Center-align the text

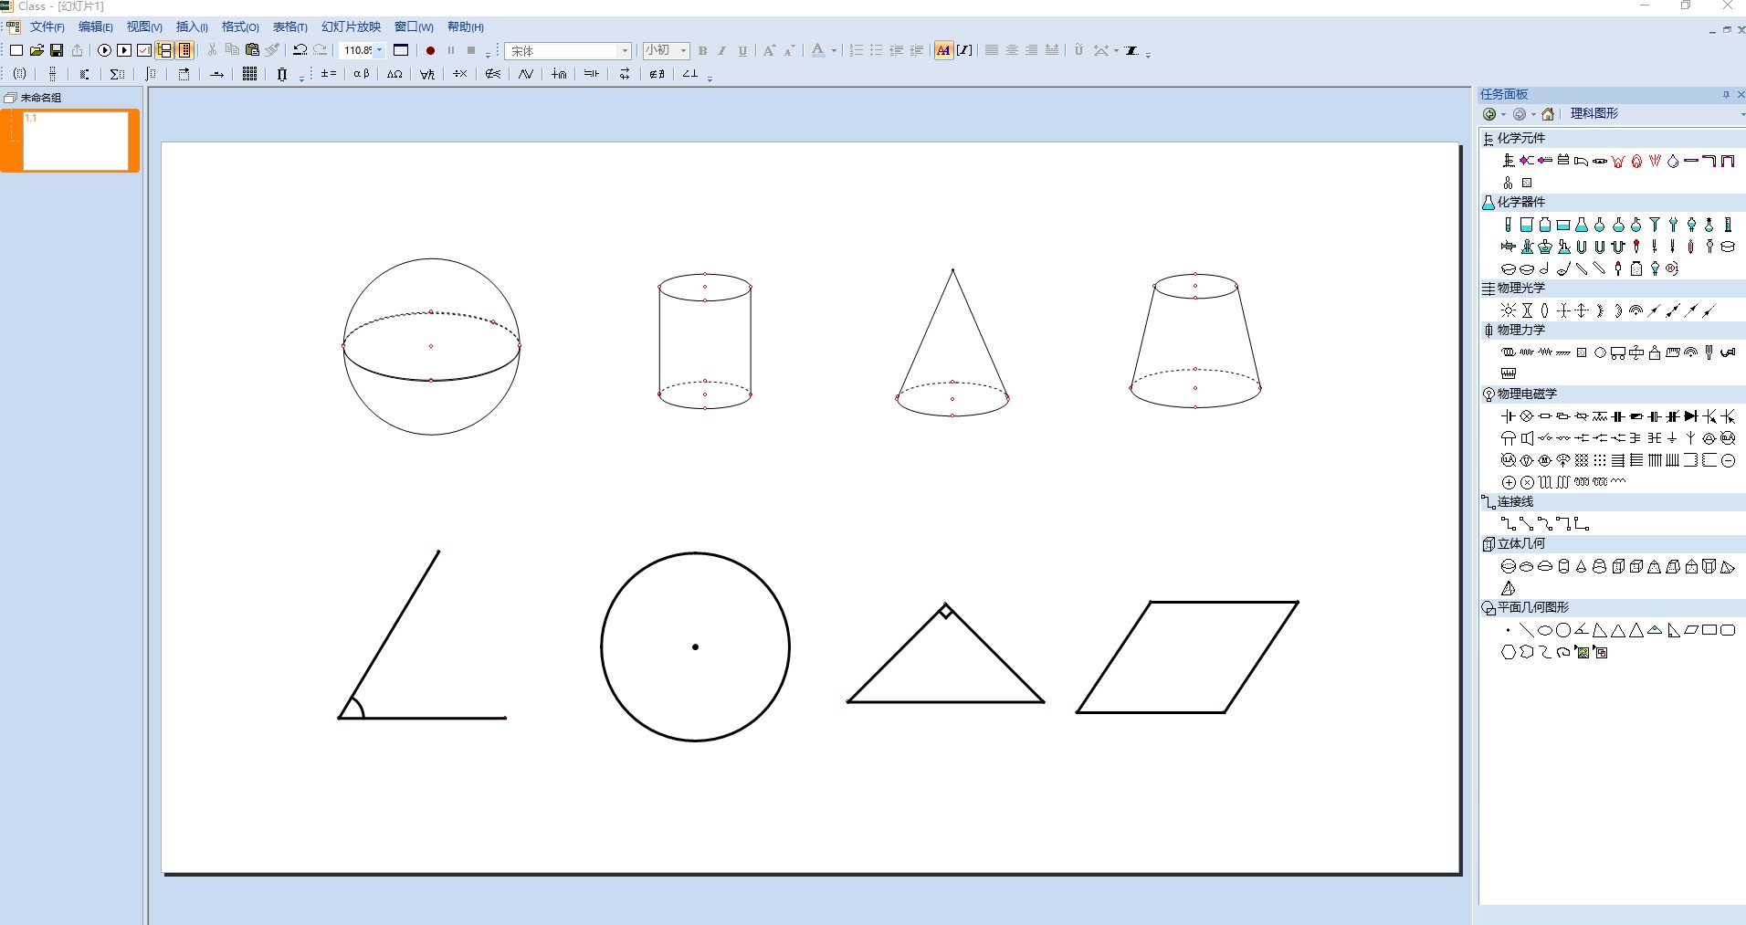pyautogui.click(x=1012, y=50)
